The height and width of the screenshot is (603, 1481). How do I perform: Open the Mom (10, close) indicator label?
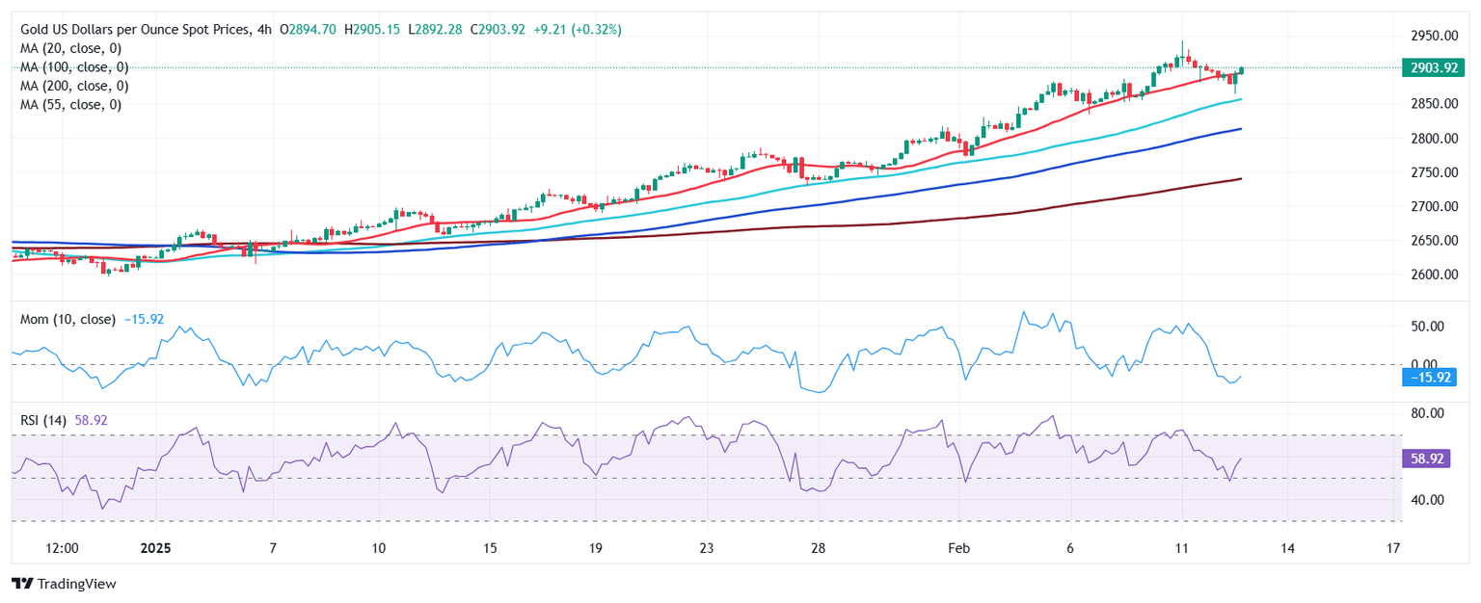(x=67, y=319)
